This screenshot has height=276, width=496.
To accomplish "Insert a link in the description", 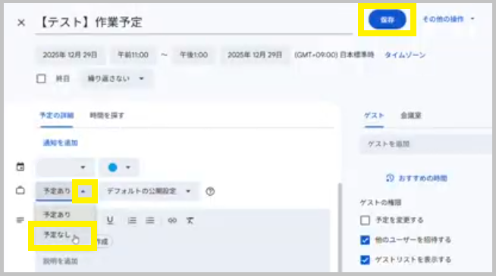I will (172, 220).
